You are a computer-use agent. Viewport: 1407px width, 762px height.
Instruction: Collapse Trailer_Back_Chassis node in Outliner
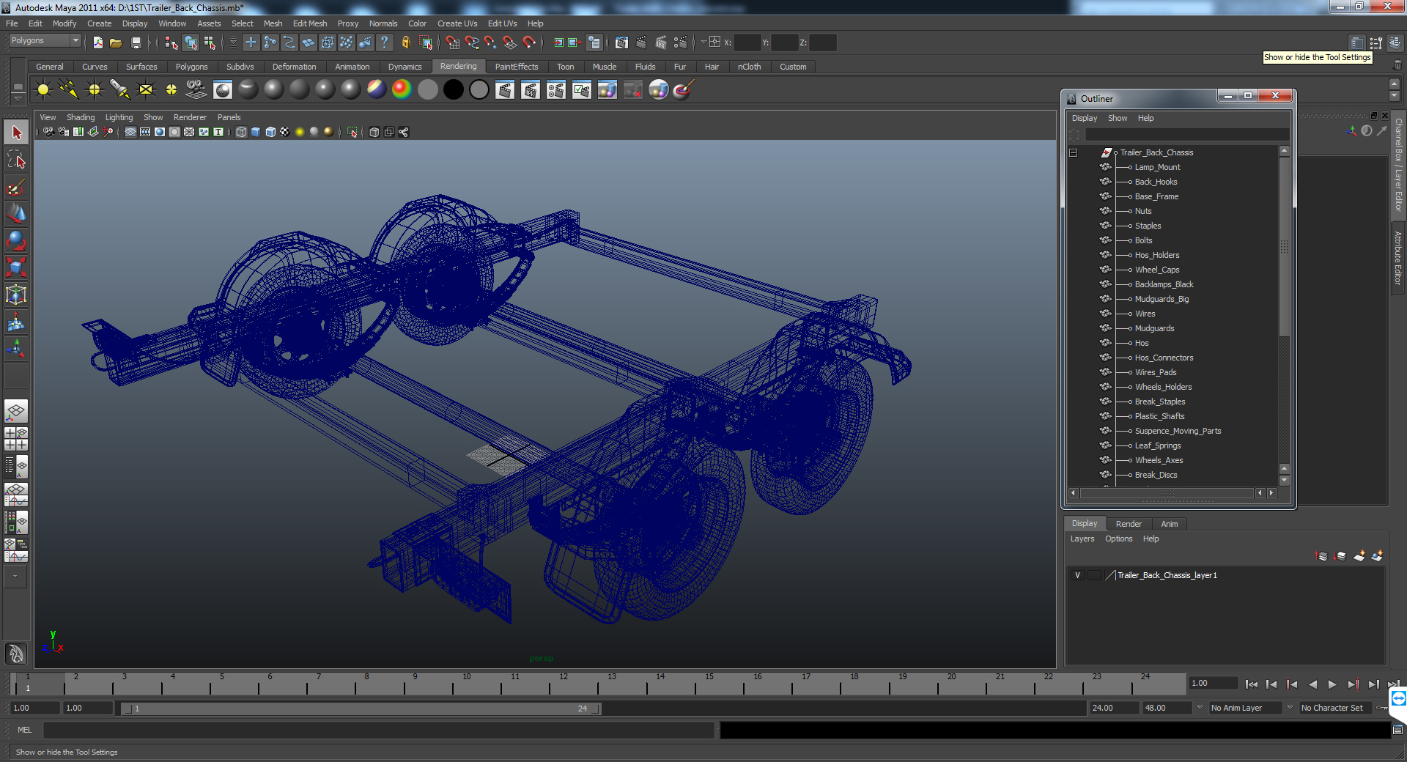pyautogui.click(x=1074, y=152)
